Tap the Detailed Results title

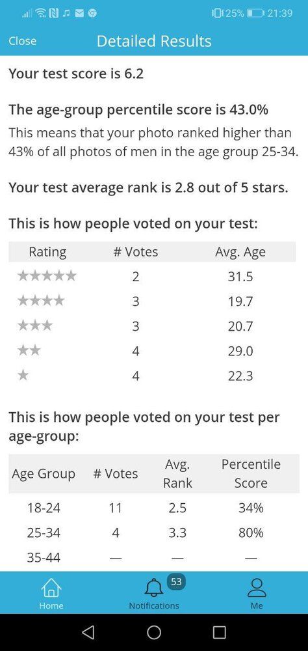tap(154, 40)
